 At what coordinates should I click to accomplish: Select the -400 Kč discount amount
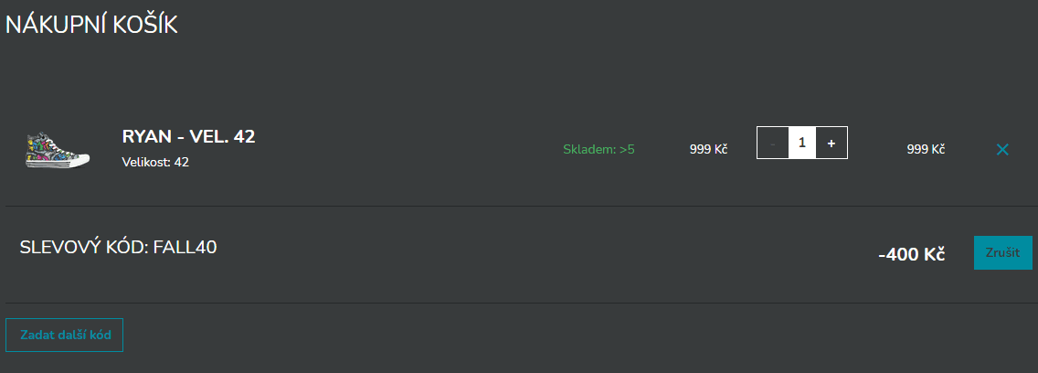tap(911, 254)
